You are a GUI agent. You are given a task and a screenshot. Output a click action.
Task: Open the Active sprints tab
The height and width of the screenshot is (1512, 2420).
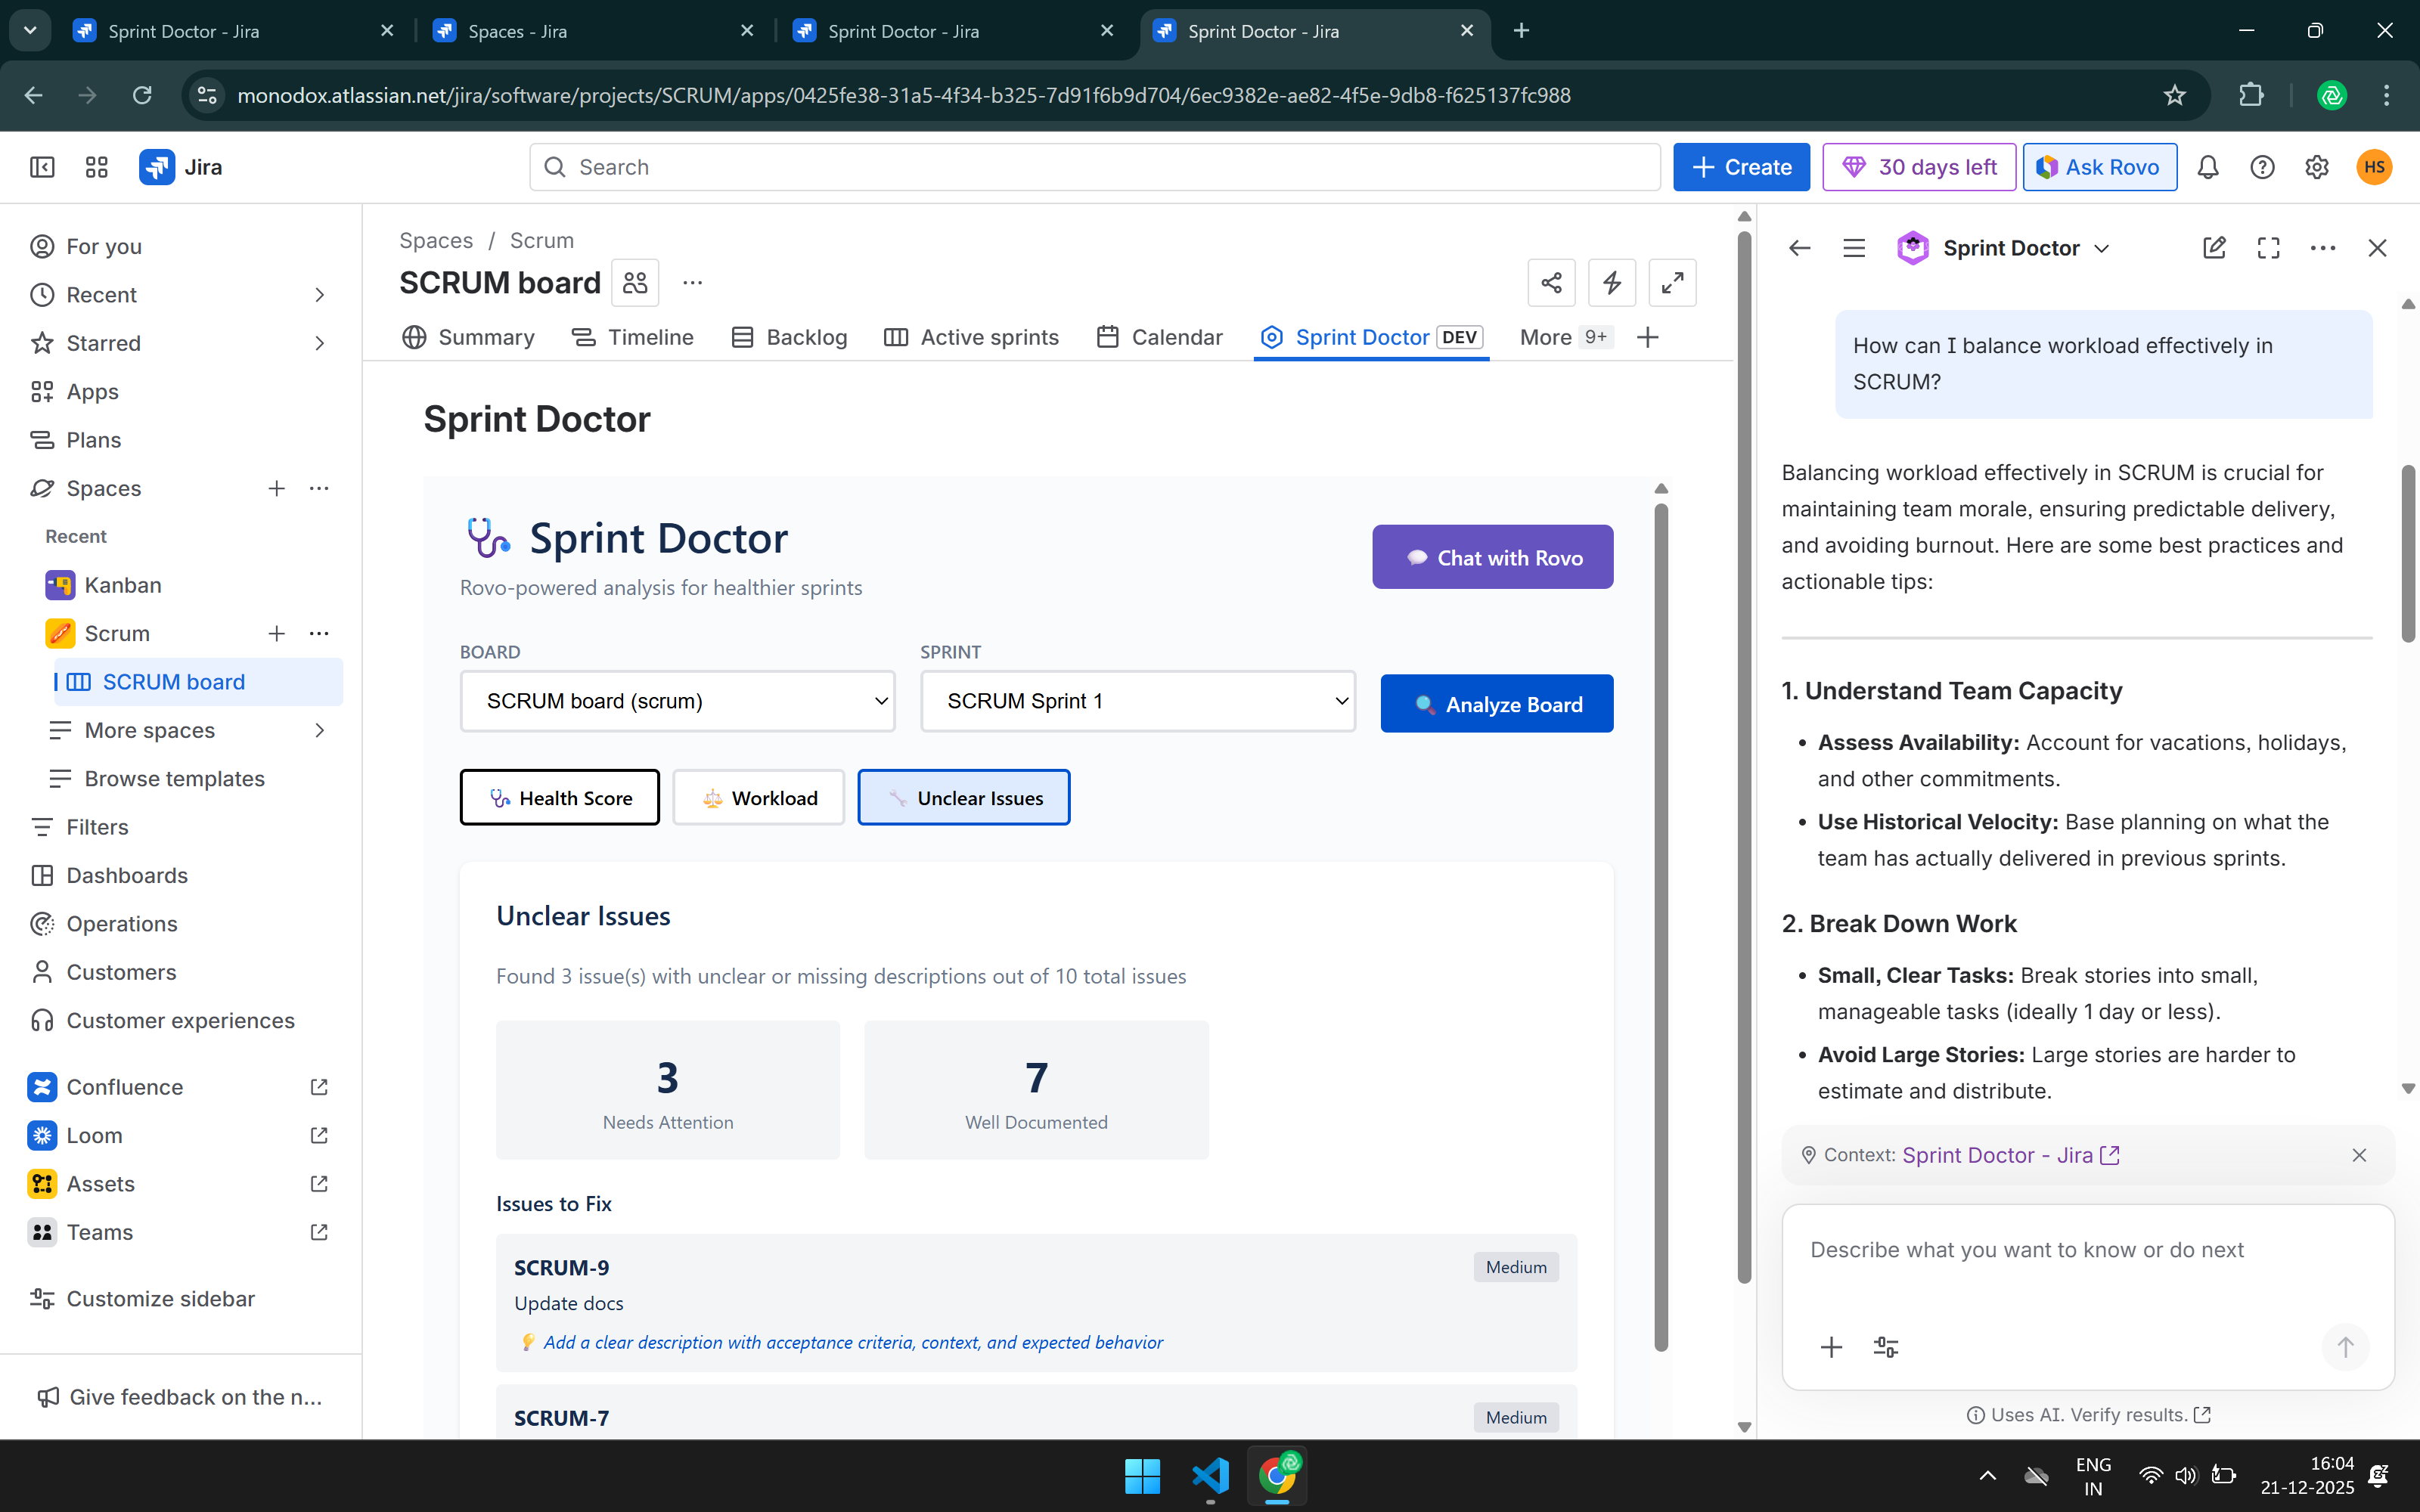(971, 337)
